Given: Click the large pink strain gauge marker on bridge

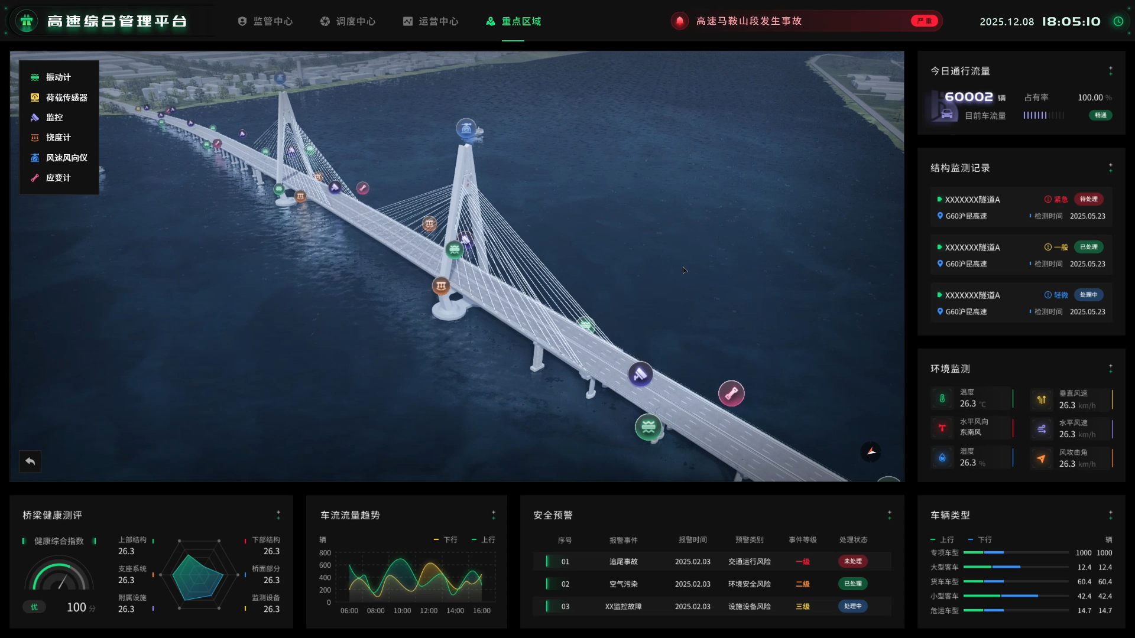Looking at the screenshot, I should click(731, 393).
